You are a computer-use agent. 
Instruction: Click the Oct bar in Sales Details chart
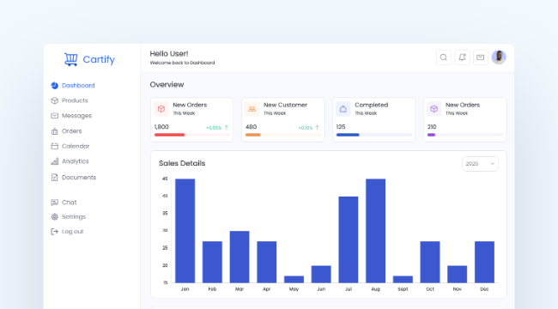pos(430,262)
